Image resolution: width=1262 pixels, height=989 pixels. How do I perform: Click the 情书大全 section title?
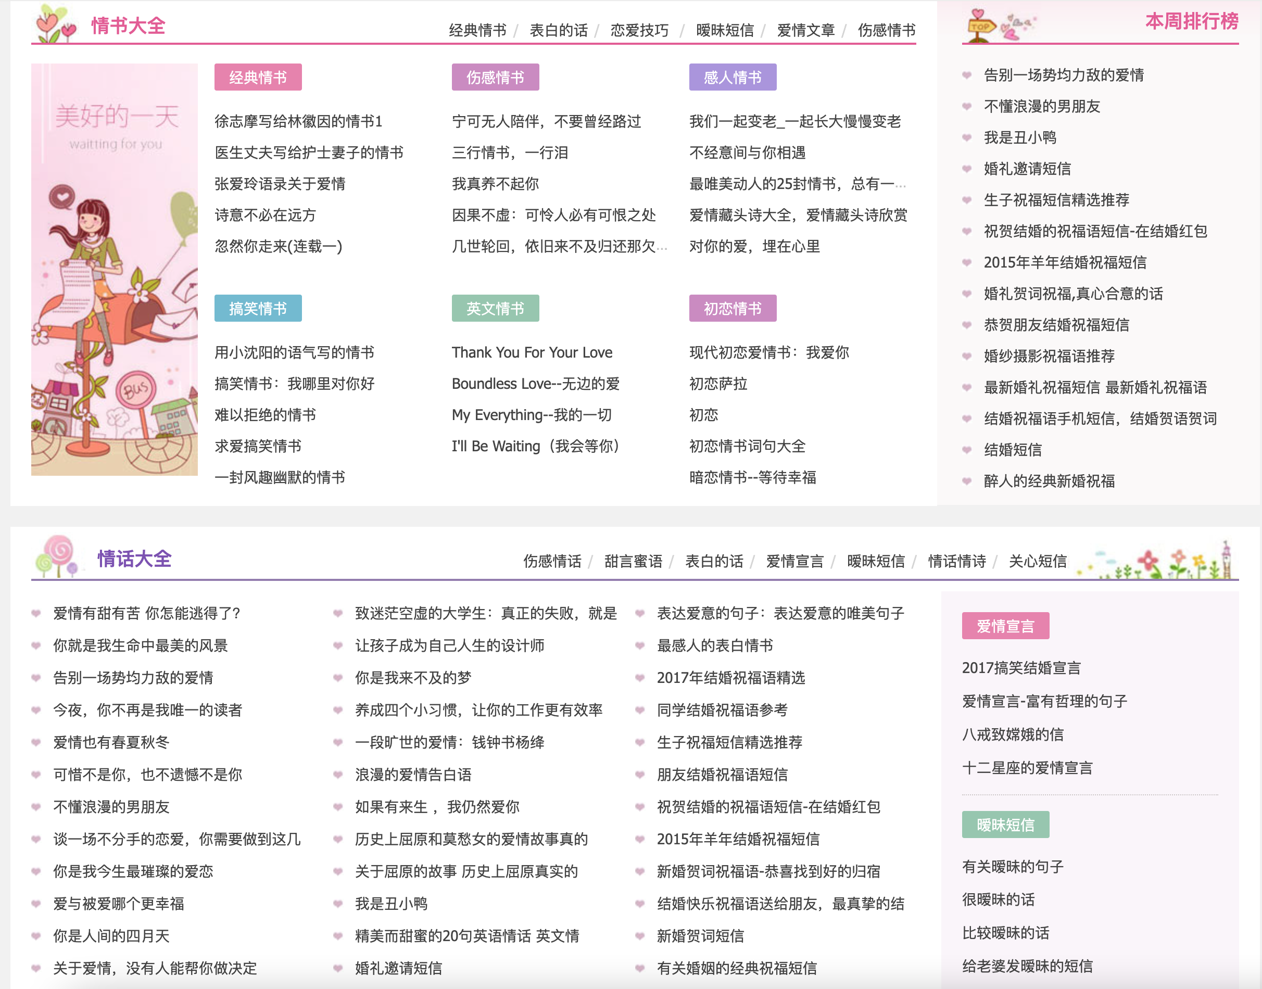(129, 26)
